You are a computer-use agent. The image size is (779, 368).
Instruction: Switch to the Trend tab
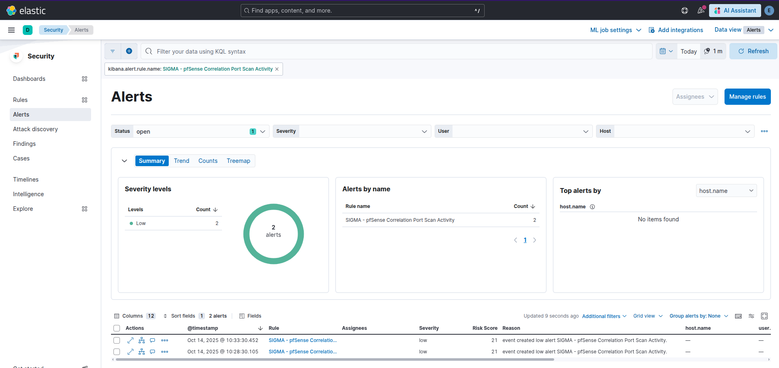(181, 161)
